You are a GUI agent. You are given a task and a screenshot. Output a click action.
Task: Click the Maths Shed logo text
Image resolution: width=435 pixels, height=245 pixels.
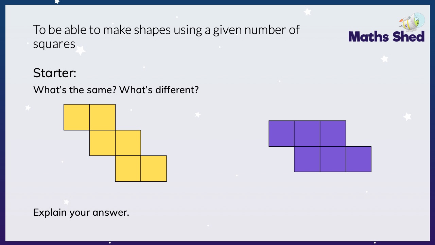[x=386, y=36]
